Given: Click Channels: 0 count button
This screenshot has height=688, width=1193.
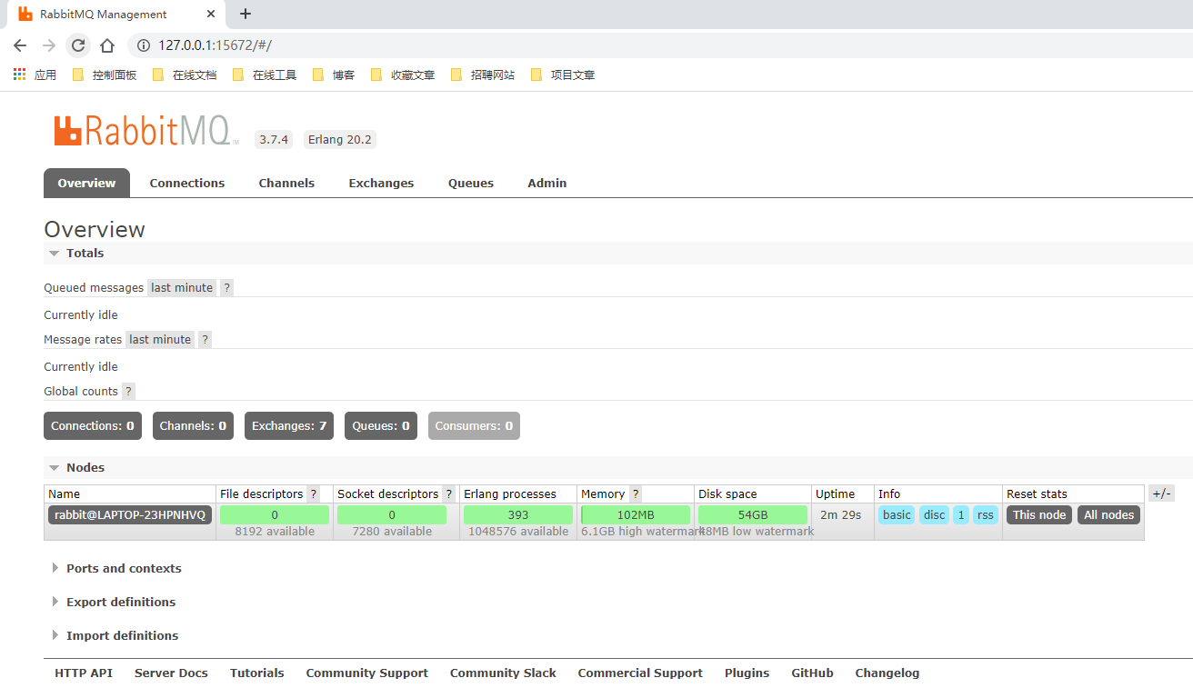Looking at the screenshot, I should [193, 425].
